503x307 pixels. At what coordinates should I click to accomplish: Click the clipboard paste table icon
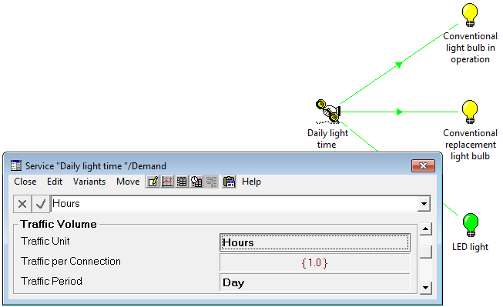coord(229,182)
